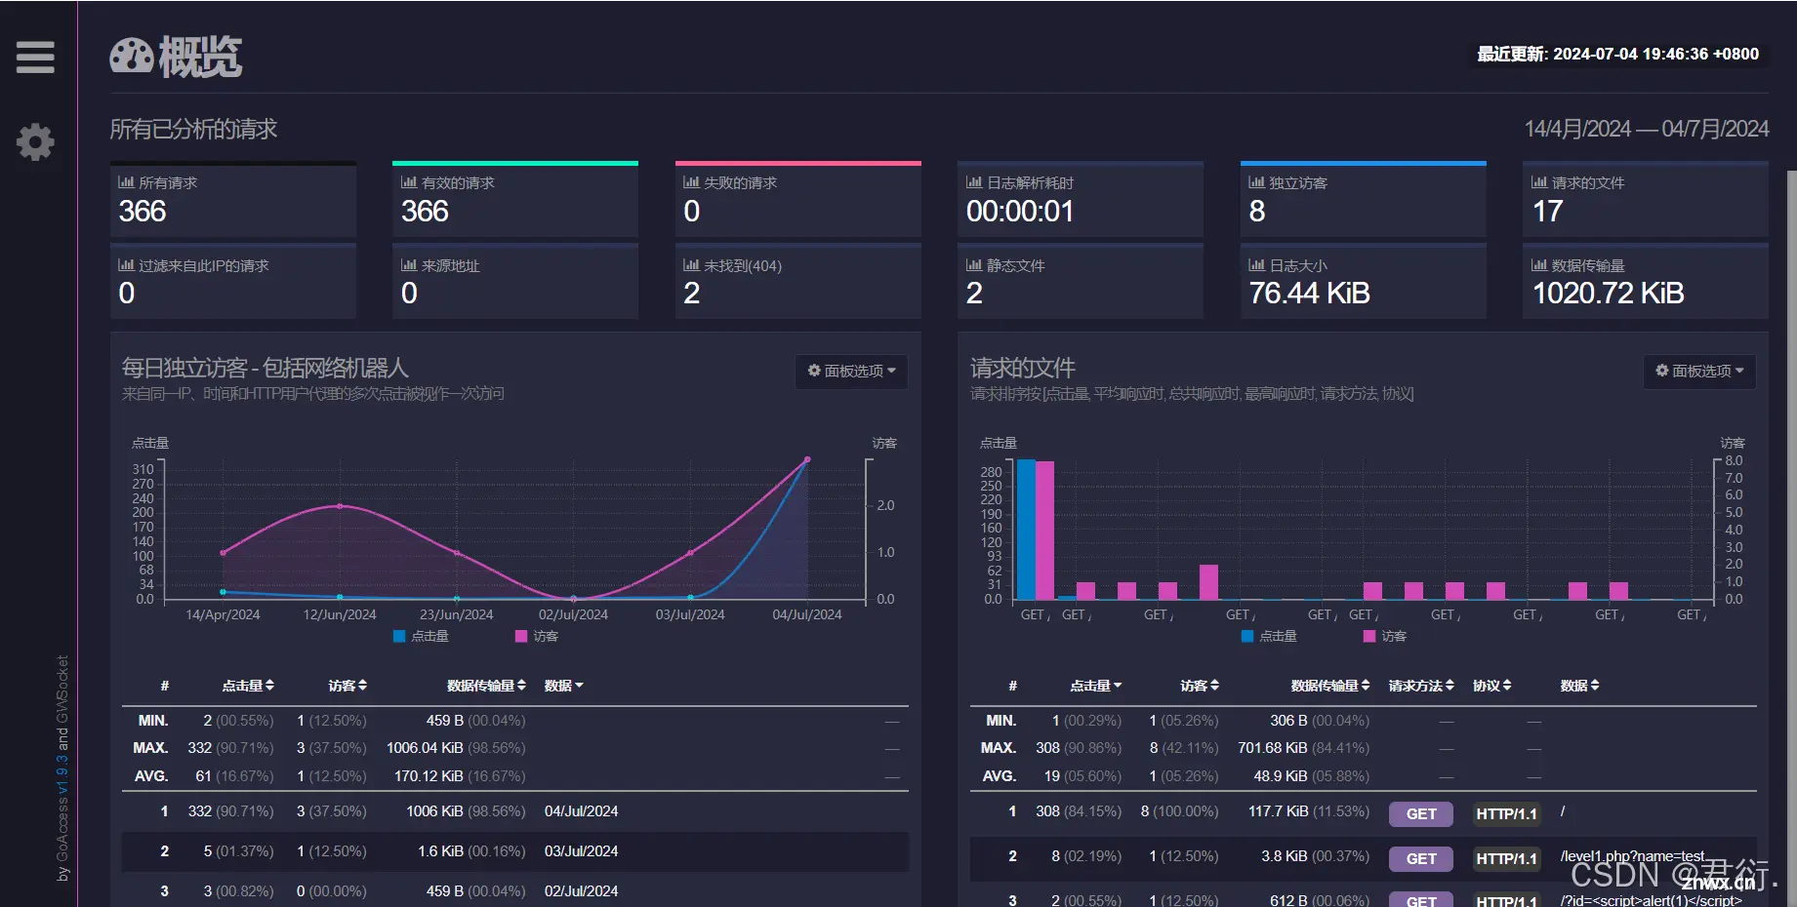
Task: Click the date range 14/4月/2024 — 04/7月/2024
Action: pos(1647,129)
